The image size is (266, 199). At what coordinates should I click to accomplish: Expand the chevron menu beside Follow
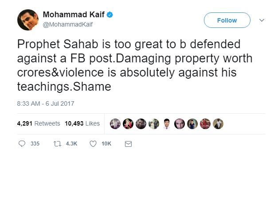pyautogui.click(x=260, y=20)
